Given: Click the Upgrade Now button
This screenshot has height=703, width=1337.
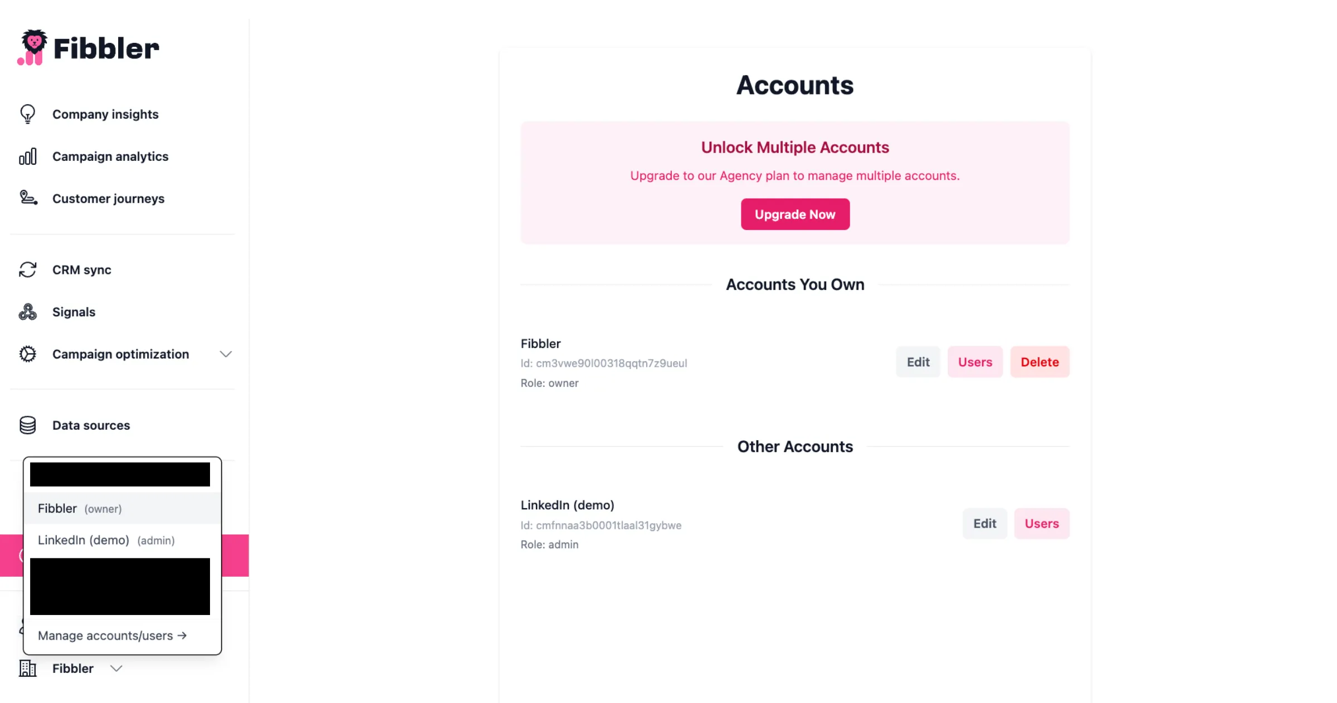Looking at the screenshot, I should point(795,214).
